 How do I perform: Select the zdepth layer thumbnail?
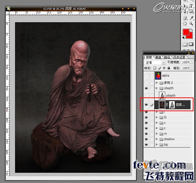[x=162, y=95]
